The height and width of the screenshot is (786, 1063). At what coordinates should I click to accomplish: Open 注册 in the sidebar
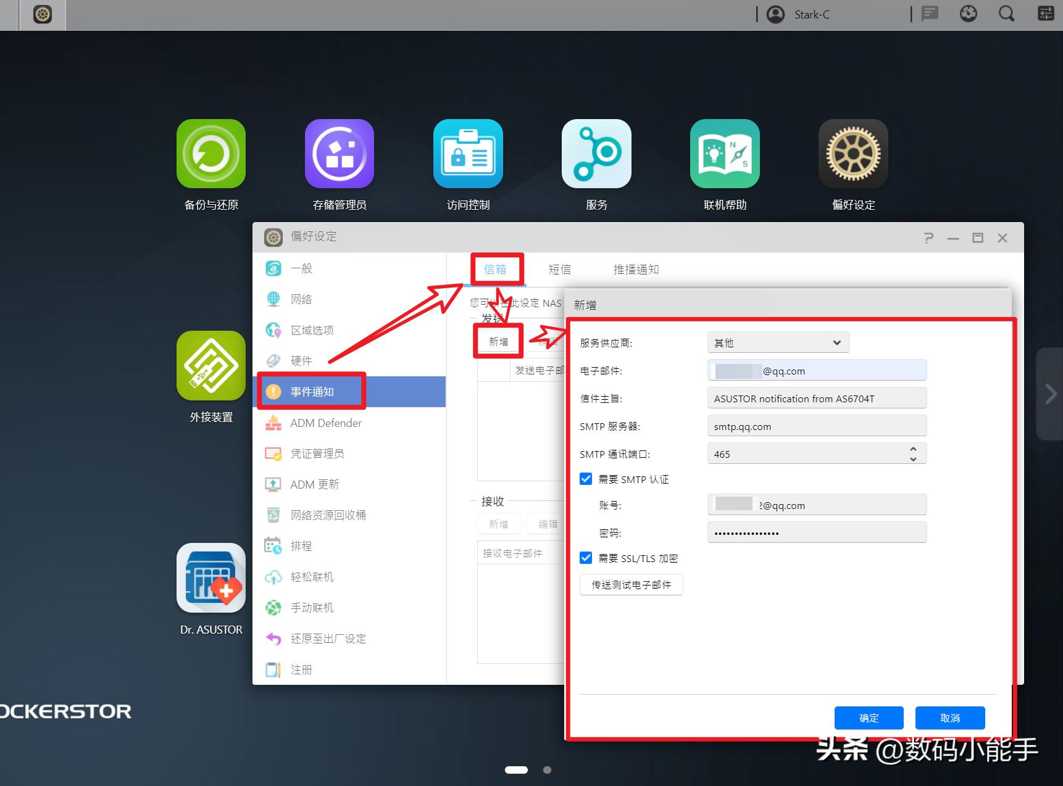click(349, 669)
